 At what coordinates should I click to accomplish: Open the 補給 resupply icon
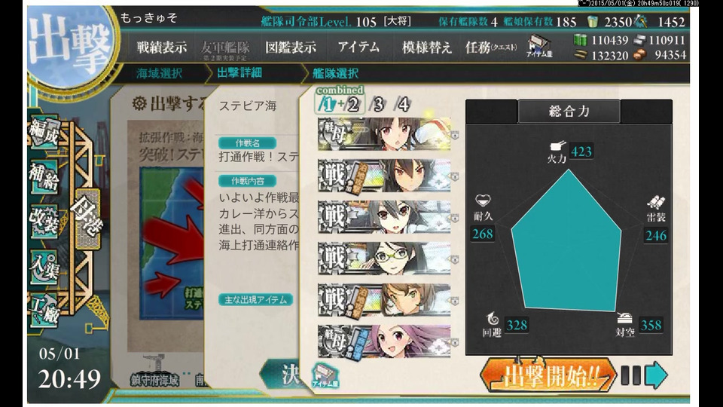(x=44, y=177)
